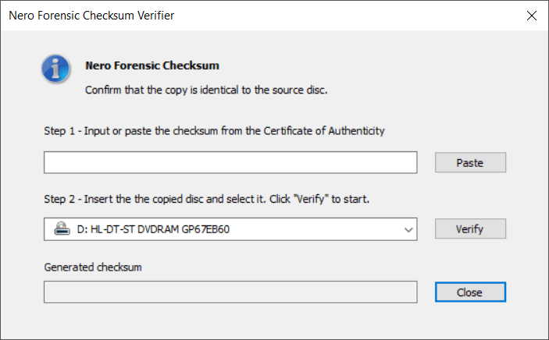
Task: Expand the drive list chevron arrow
Action: [x=408, y=229]
